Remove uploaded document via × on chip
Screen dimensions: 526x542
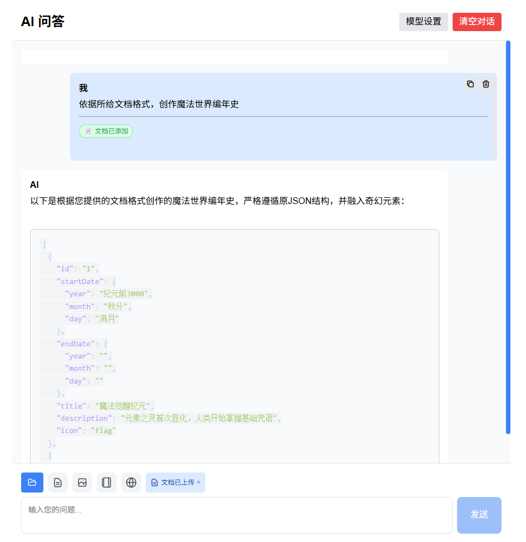(x=199, y=482)
